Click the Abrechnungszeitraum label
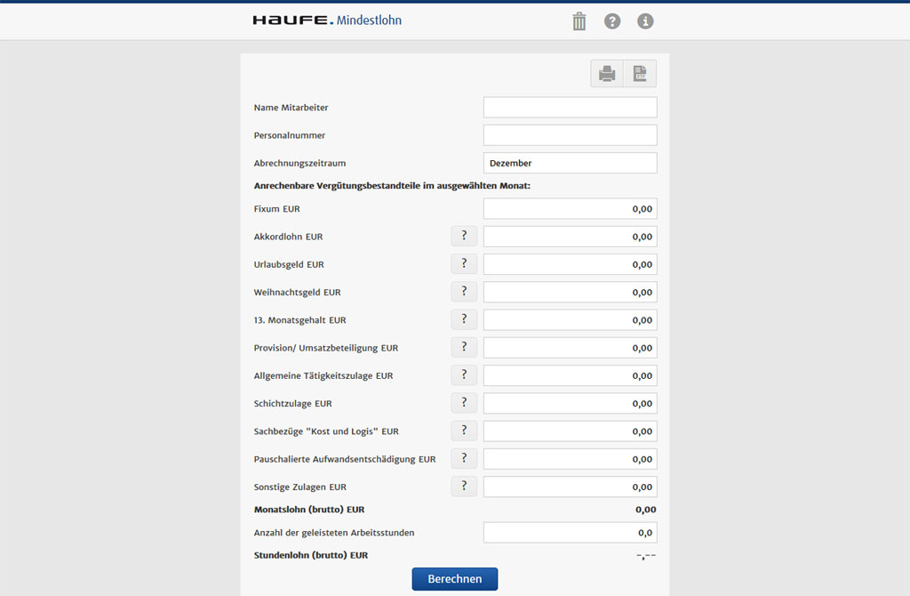Image resolution: width=910 pixels, height=596 pixels. click(x=299, y=163)
